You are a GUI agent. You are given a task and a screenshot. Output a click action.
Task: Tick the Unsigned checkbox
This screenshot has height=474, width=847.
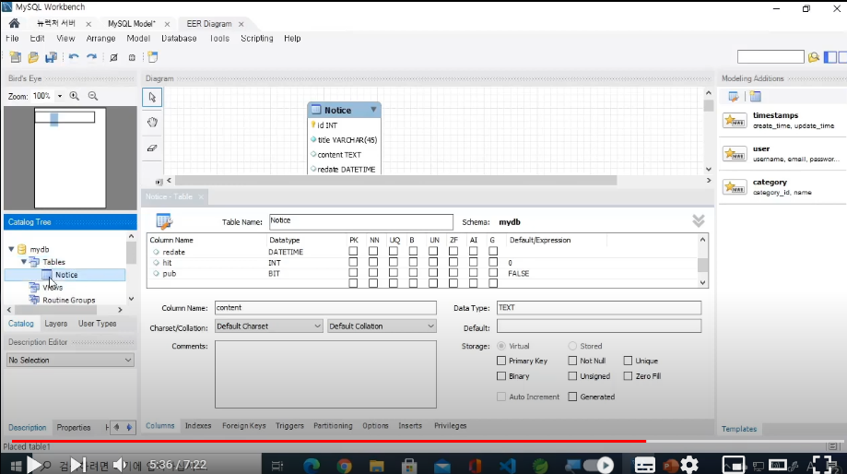[x=572, y=375]
